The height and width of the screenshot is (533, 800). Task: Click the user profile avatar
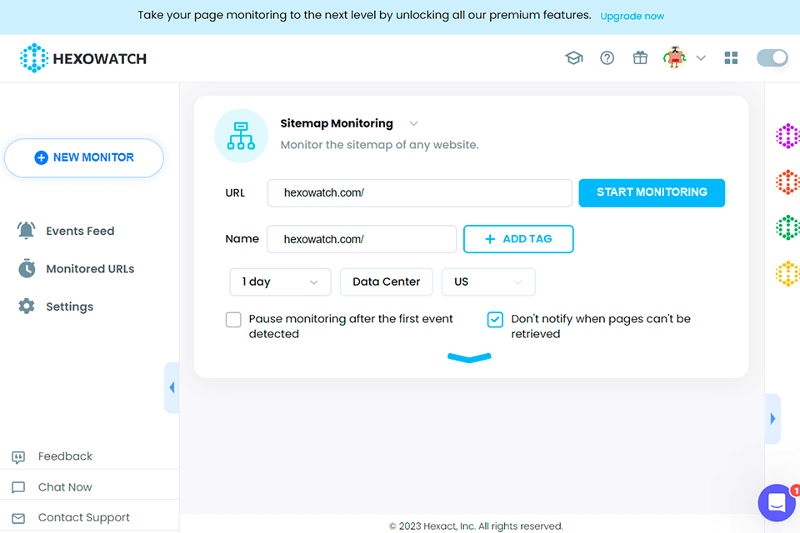(x=674, y=57)
